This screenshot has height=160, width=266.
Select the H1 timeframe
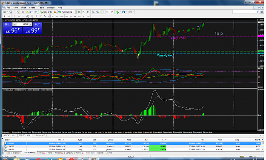point(71,16)
